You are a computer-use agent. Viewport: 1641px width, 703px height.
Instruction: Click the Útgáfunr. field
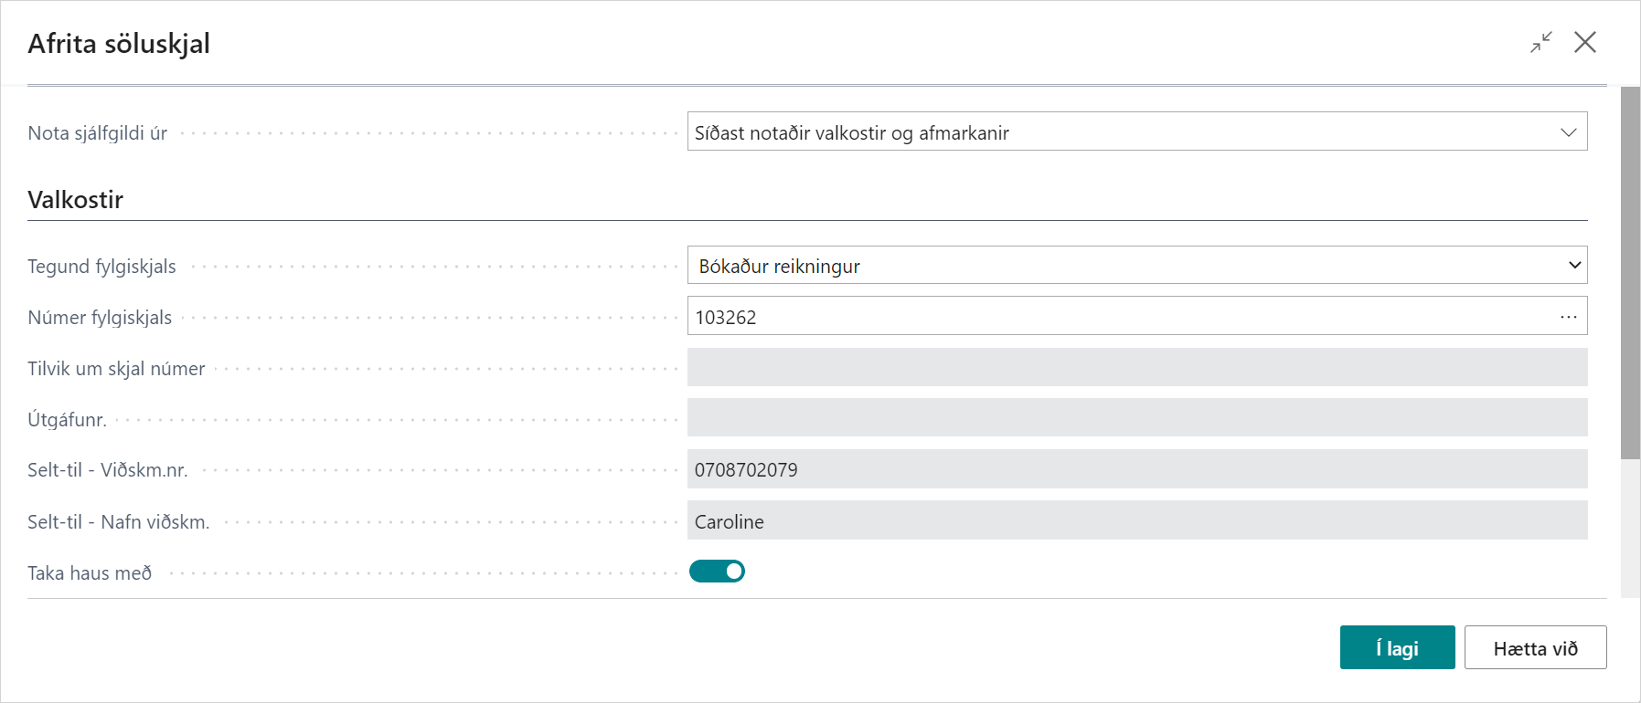pos(1136,418)
